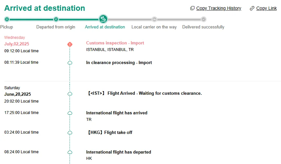The width and height of the screenshot is (281, 164).
Task: Click the International flight has departed marker
Action: (x=70, y=152)
